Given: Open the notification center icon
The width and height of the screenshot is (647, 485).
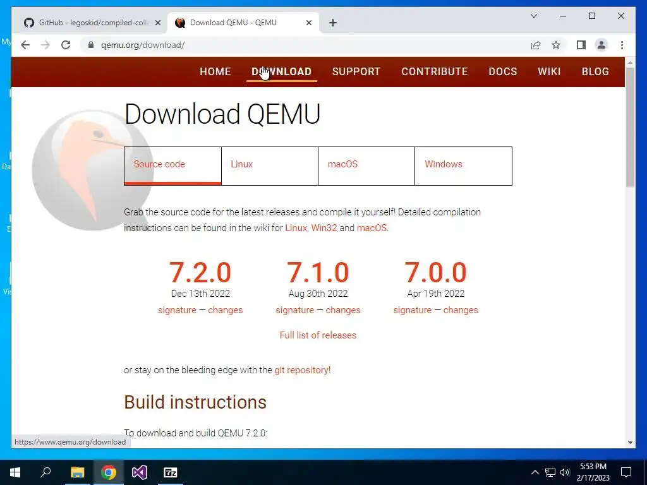Looking at the screenshot, I should pos(626,472).
